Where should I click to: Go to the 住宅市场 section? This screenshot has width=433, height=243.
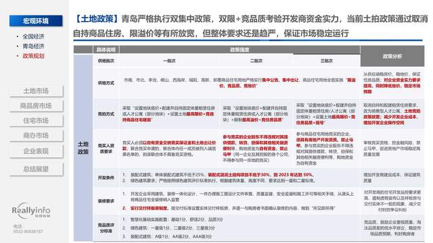36,121
